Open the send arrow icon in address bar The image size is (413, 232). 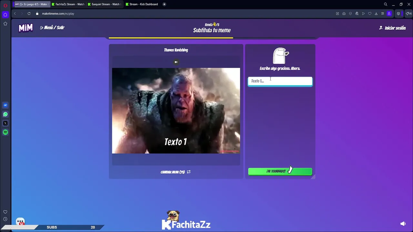[x=363, y=14]
